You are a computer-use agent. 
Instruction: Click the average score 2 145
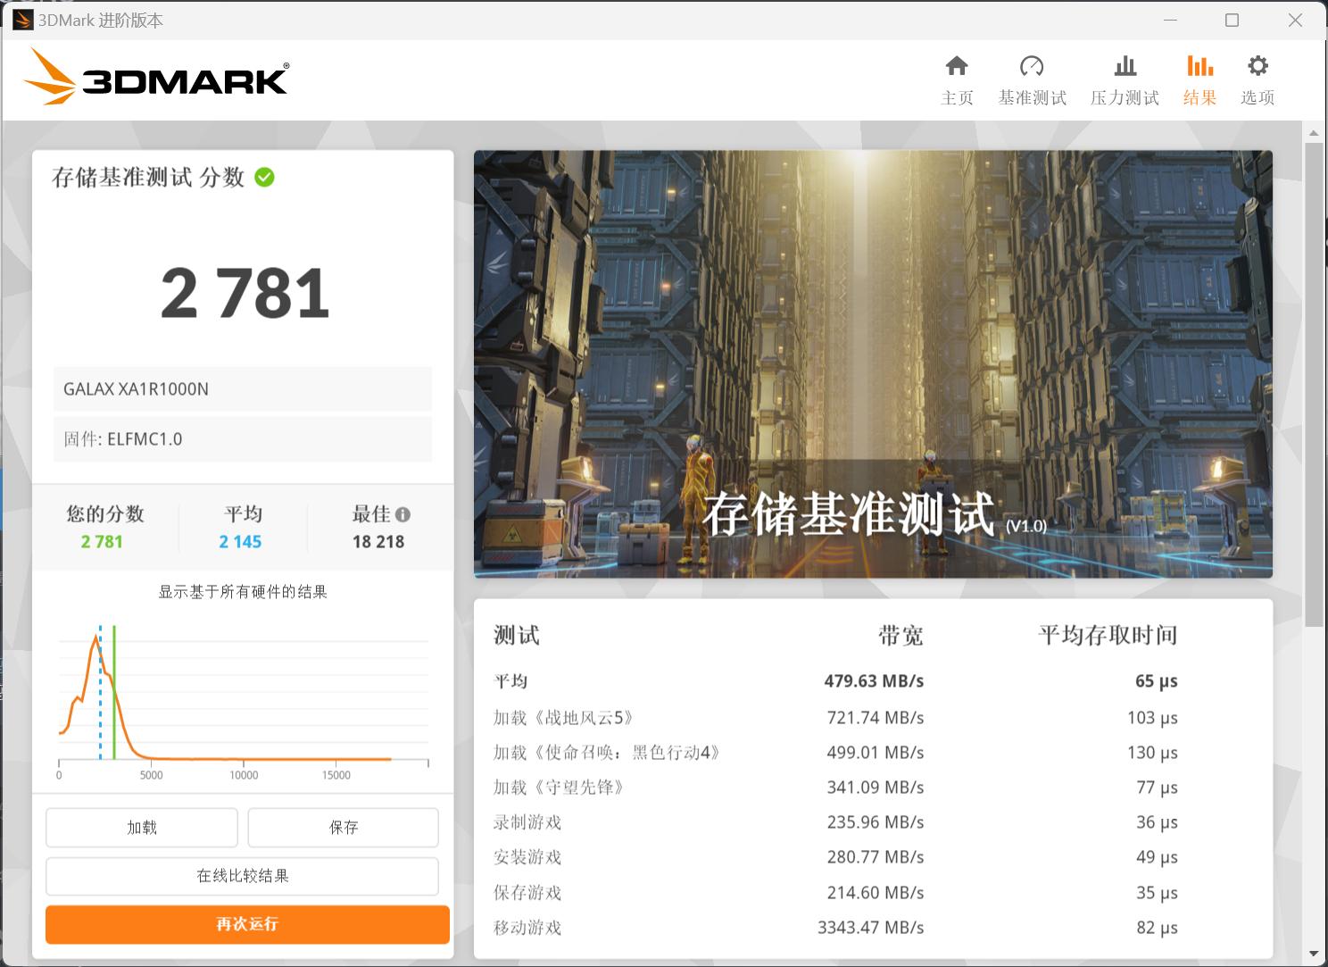[x=240, y=542]
